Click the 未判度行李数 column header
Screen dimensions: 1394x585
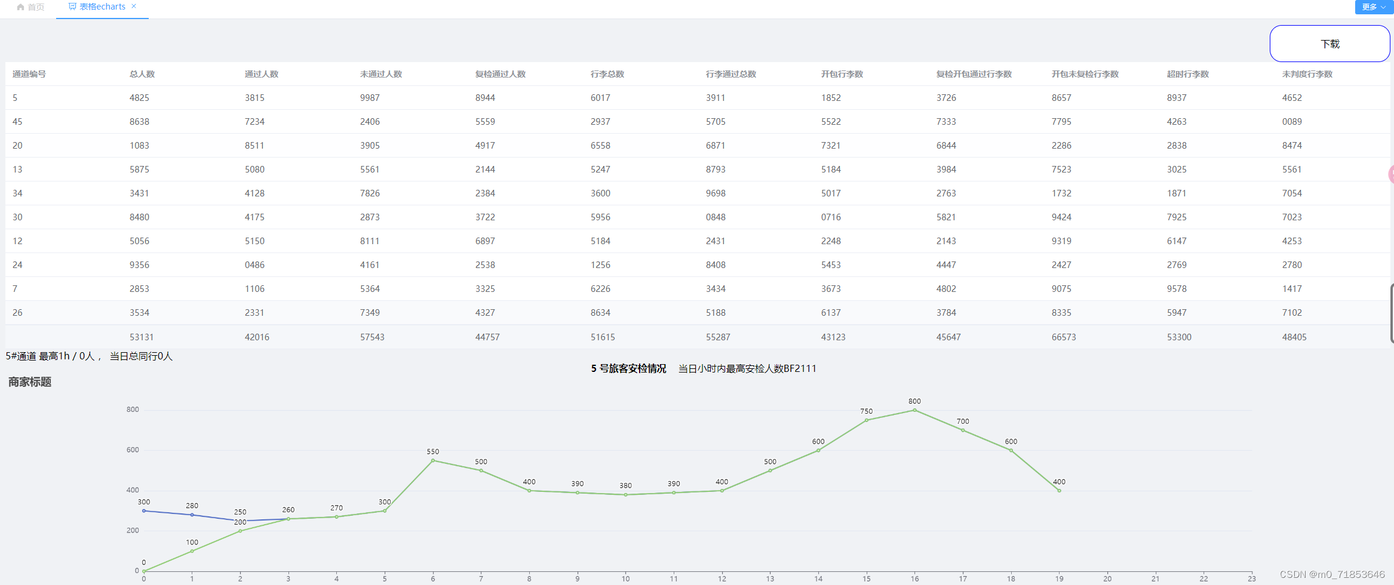click(1307, 74)
